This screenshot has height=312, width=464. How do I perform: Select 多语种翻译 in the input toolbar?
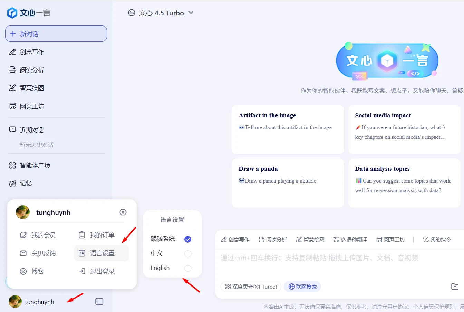coord(350,240)
